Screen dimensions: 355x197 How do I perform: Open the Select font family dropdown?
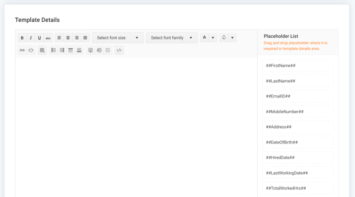coord(172,38)
